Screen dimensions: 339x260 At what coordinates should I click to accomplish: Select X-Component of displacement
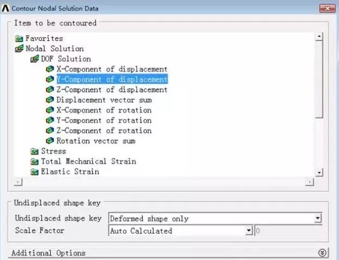pyautogui.click(x=112, y=69)
